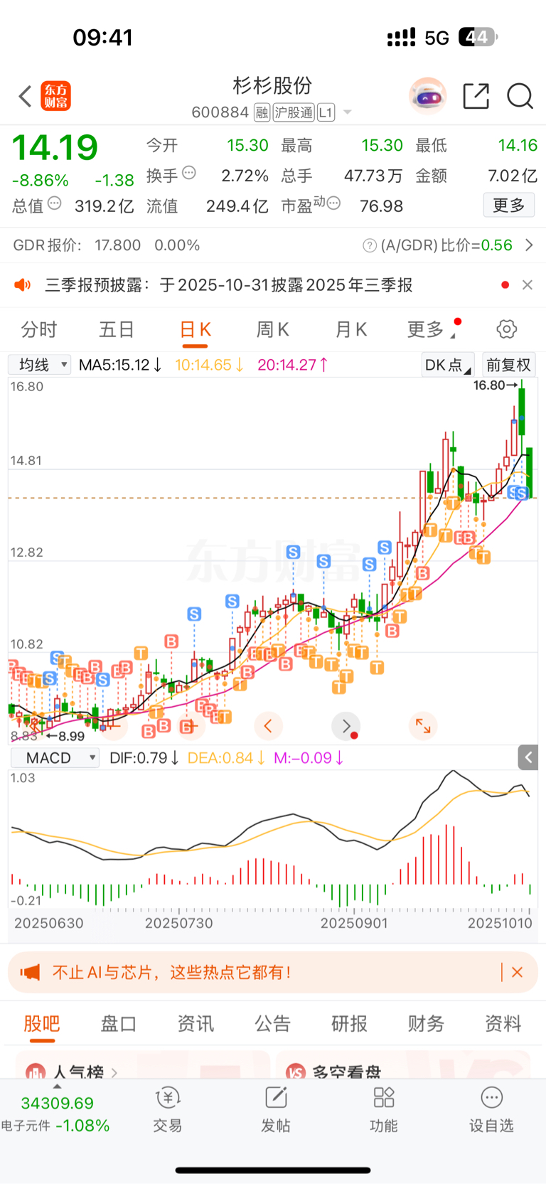The width and height of the screenshot is (546, 1184).
Task: Switch to 资讯 tab
Action: [196, 1024]
